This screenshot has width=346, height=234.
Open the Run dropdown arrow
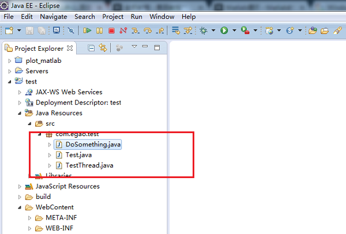click(x=234, y=30)
